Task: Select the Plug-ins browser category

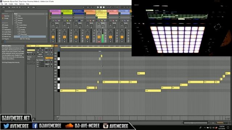Action: coord(5,39)
